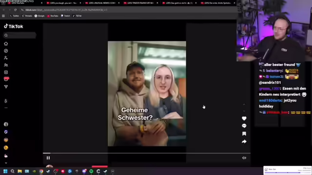This screenshot has width=312, height=175.
Task: Open the YouTube bookmark in bookmarks bar
Action: coord(53,16)
